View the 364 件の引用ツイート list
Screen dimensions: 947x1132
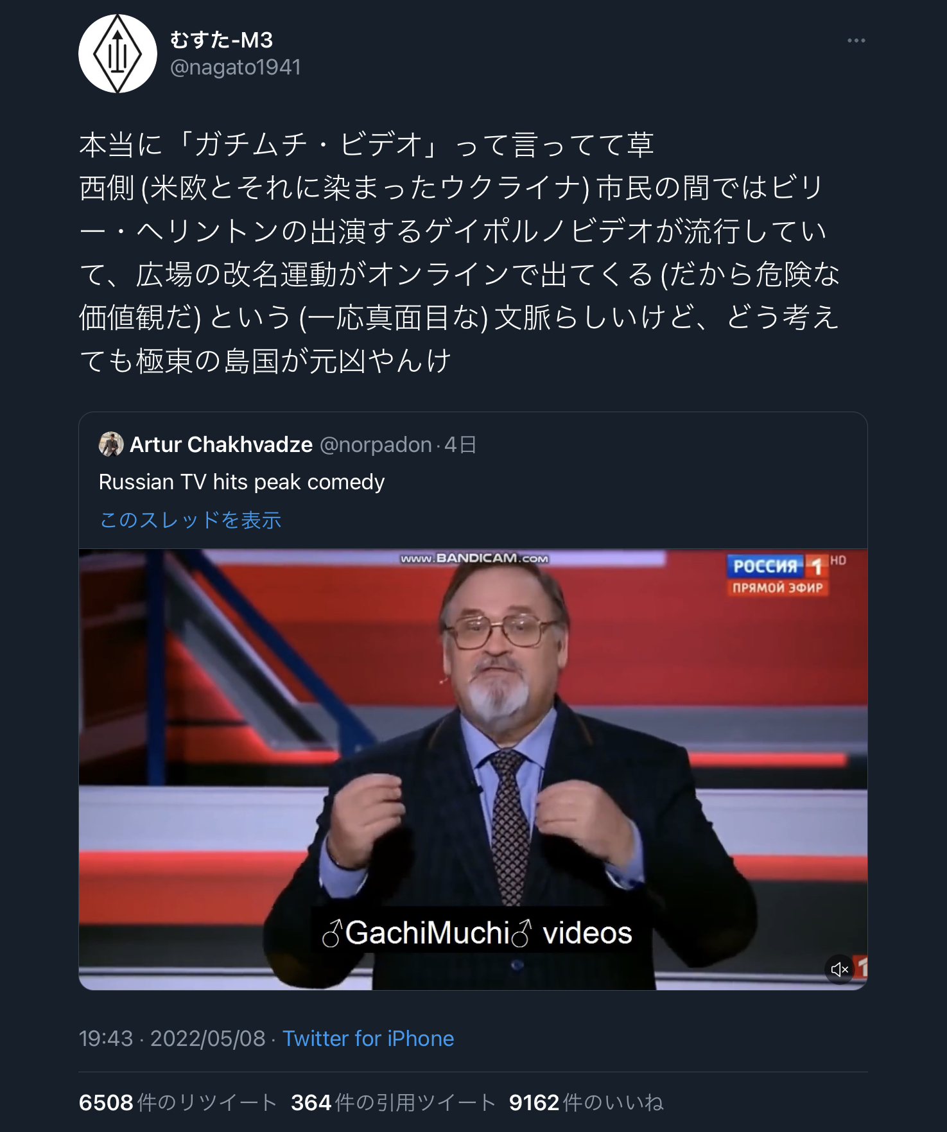click(394, 1102)
